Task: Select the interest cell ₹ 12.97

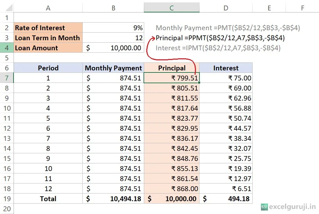Action: [226, 179]
